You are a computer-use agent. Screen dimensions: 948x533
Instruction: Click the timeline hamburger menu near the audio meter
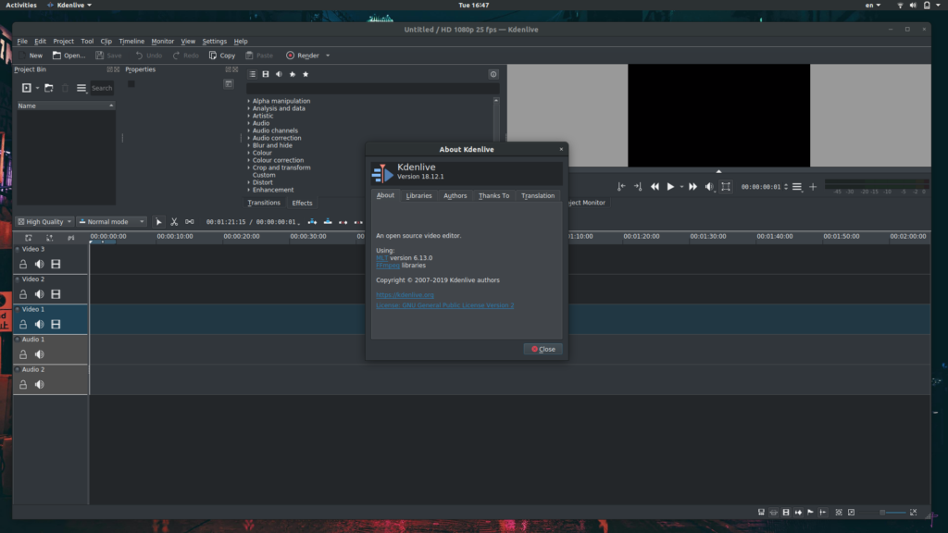[x=797, y=186]
